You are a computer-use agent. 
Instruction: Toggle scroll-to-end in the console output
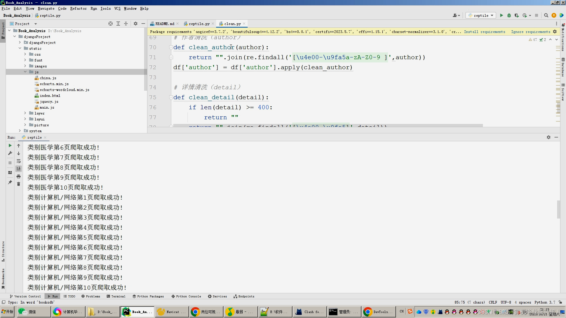pos(19,169)
